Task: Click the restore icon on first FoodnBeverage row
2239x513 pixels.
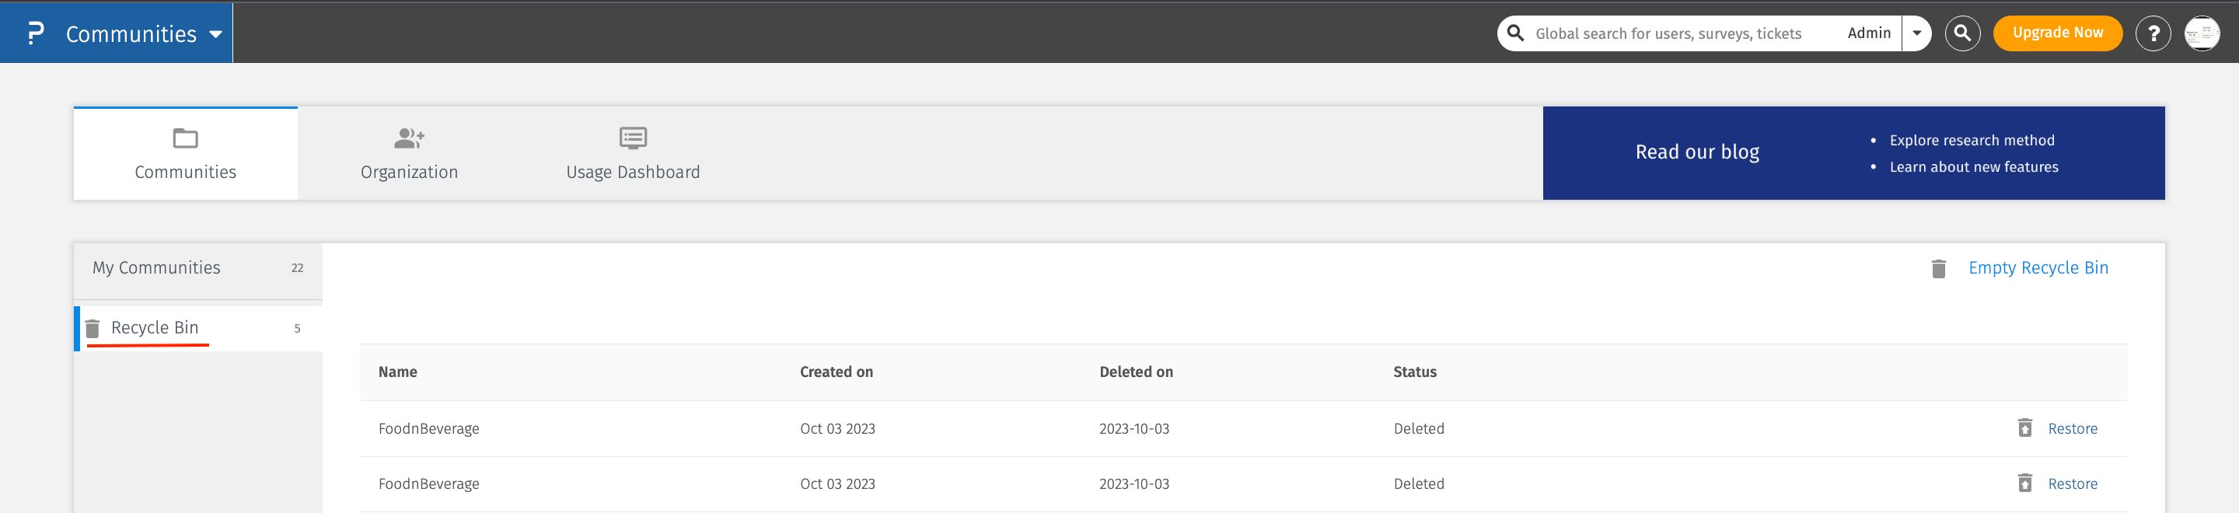Action: pyautogui.click(x=2024, y=427)
